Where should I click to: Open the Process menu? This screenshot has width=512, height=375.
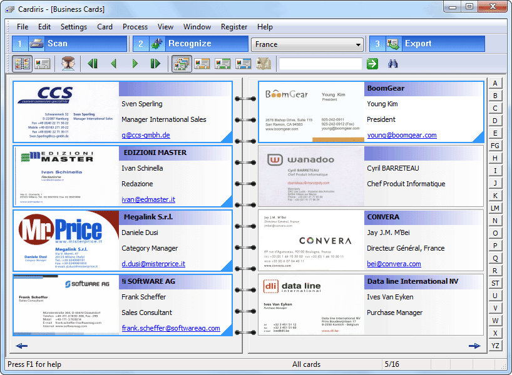tap(135, 27)
